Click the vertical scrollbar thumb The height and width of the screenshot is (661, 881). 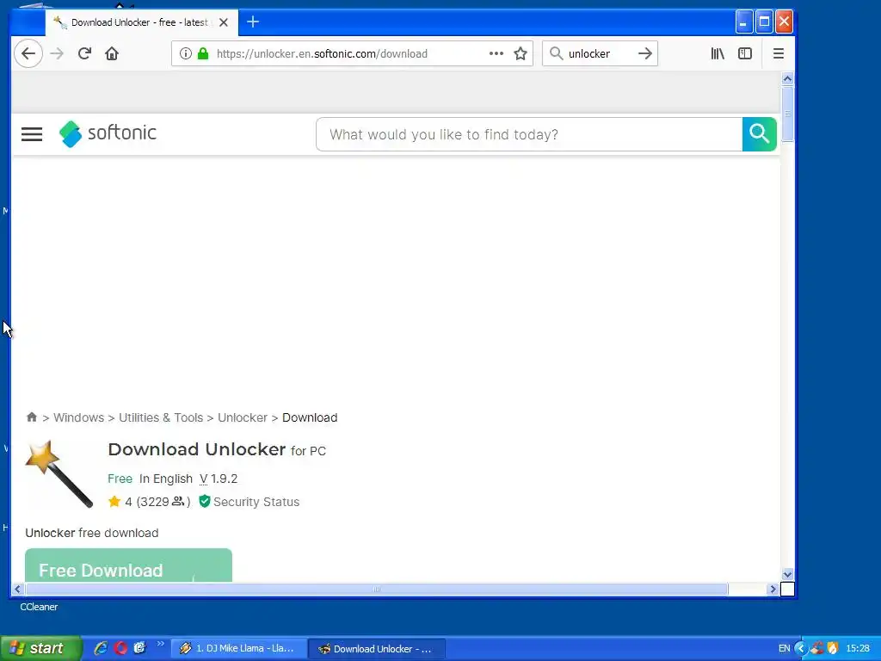787,114
